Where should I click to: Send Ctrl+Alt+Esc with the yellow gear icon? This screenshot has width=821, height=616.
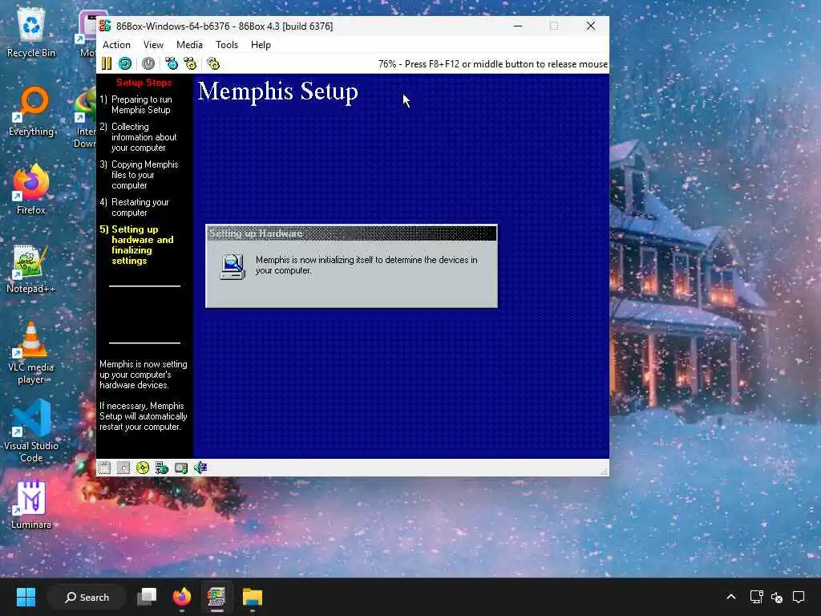[x=190, y=64]
